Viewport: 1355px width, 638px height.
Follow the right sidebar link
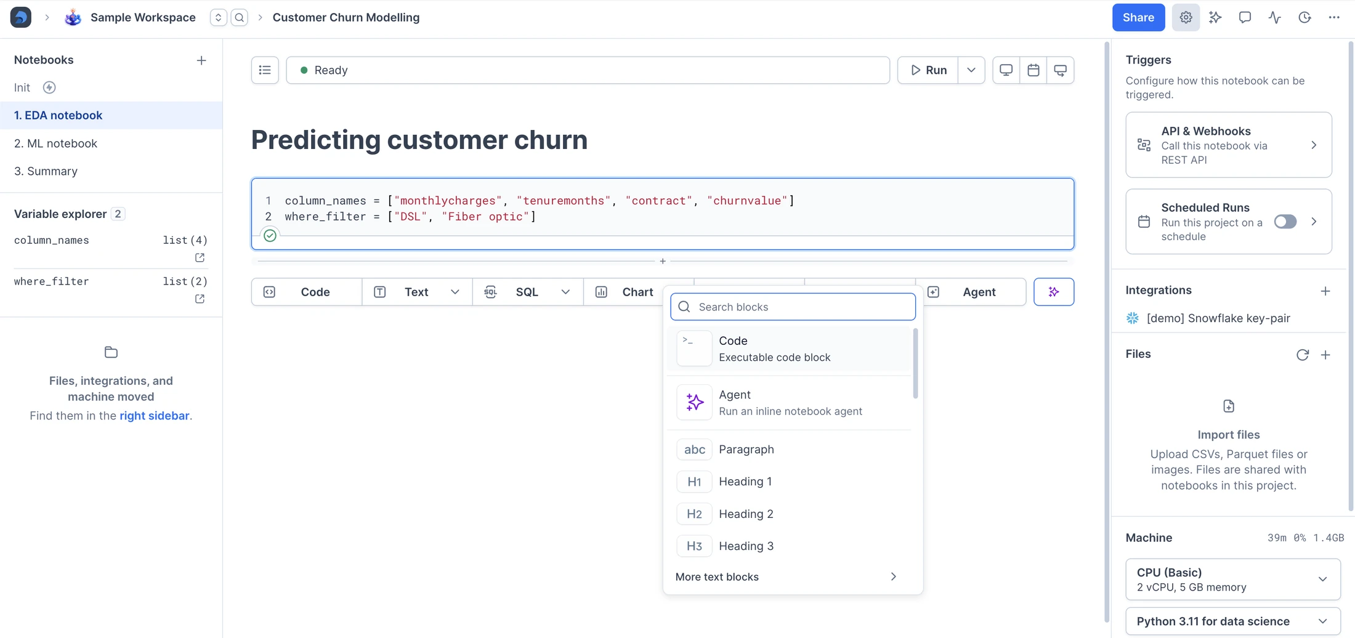[x=154, y=416]
